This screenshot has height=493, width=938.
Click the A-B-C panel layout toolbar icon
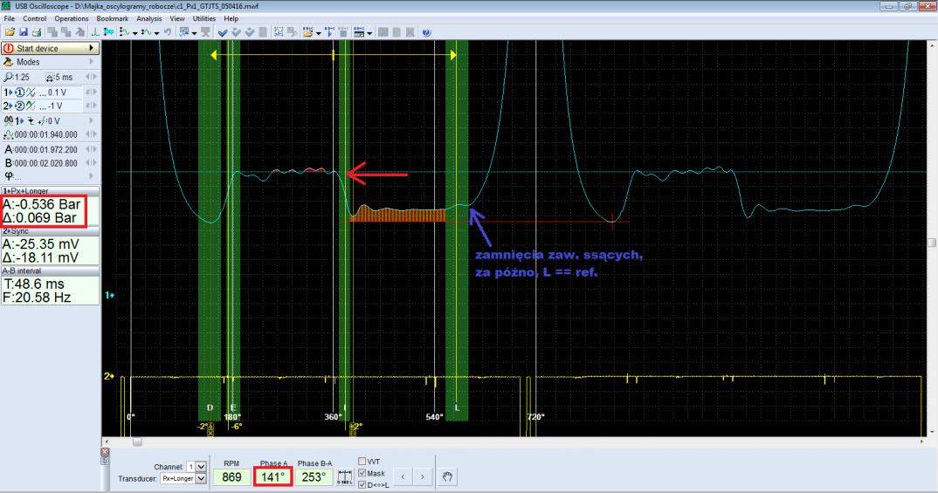pos(359,32)
